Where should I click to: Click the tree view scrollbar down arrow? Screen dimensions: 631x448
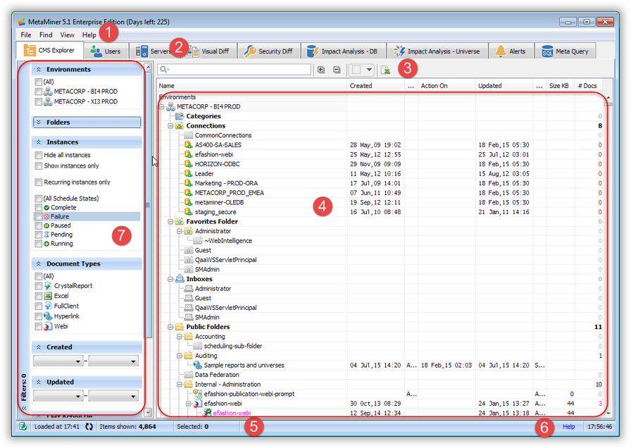[608, 413]
